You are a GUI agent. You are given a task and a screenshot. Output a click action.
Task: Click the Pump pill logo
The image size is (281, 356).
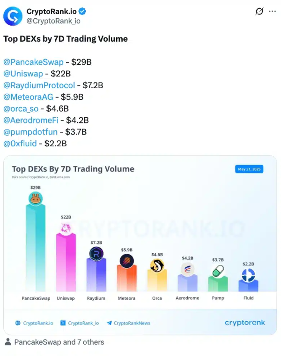pos(218,271)
